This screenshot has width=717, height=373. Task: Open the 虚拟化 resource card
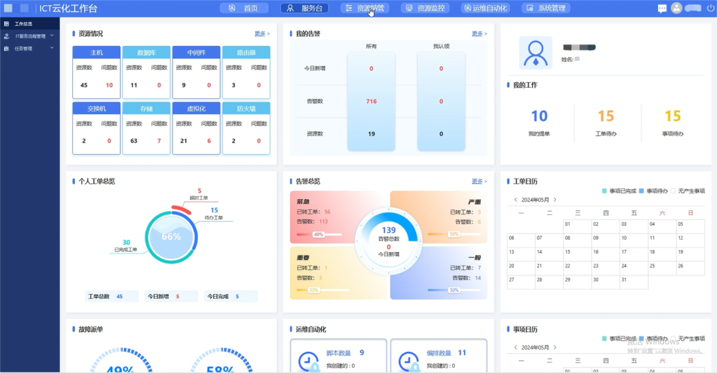pyautogui.click(x=196, y=129)
